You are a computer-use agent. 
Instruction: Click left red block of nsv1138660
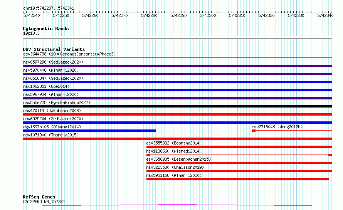coord(148,155)
